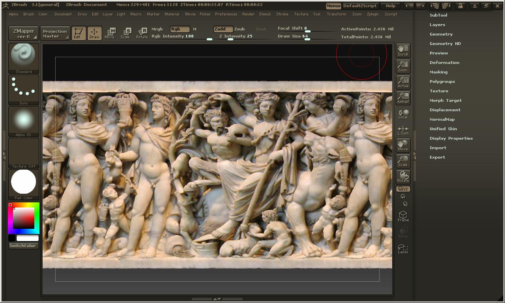The height and width of the screenshot is (303, 505).
Task: Expand the Geometry subpalette
Action: tap(441, 34)
